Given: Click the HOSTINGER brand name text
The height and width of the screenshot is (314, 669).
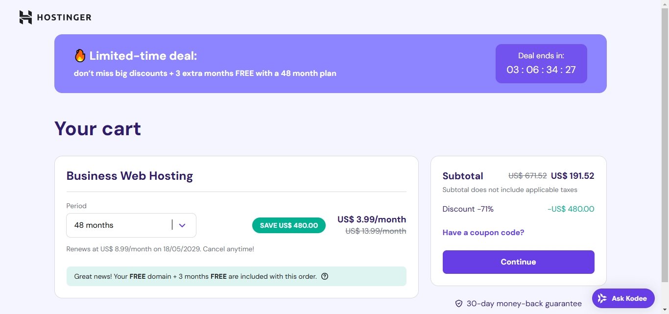Looking at the screenshot, I should (64, 18).
